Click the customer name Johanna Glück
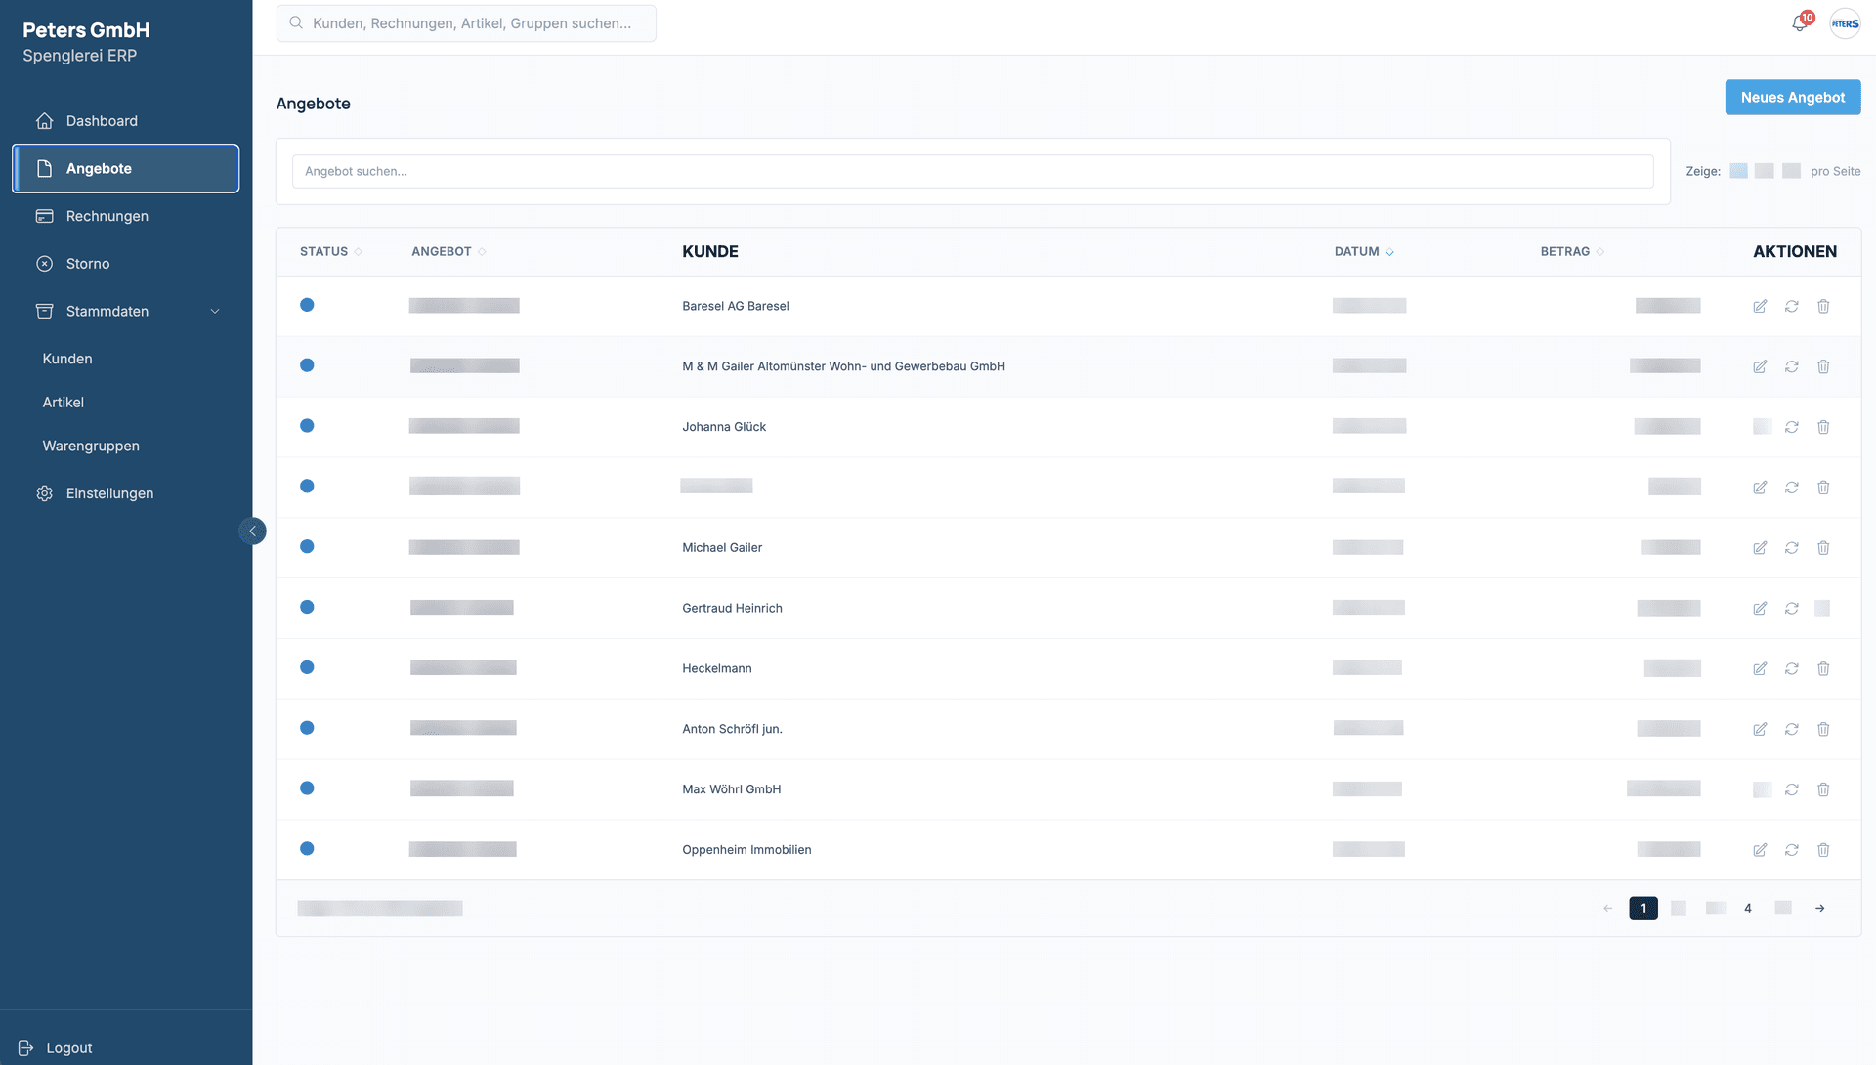The height and width of the screenshot is (1065, 1876). click(724, 427)
